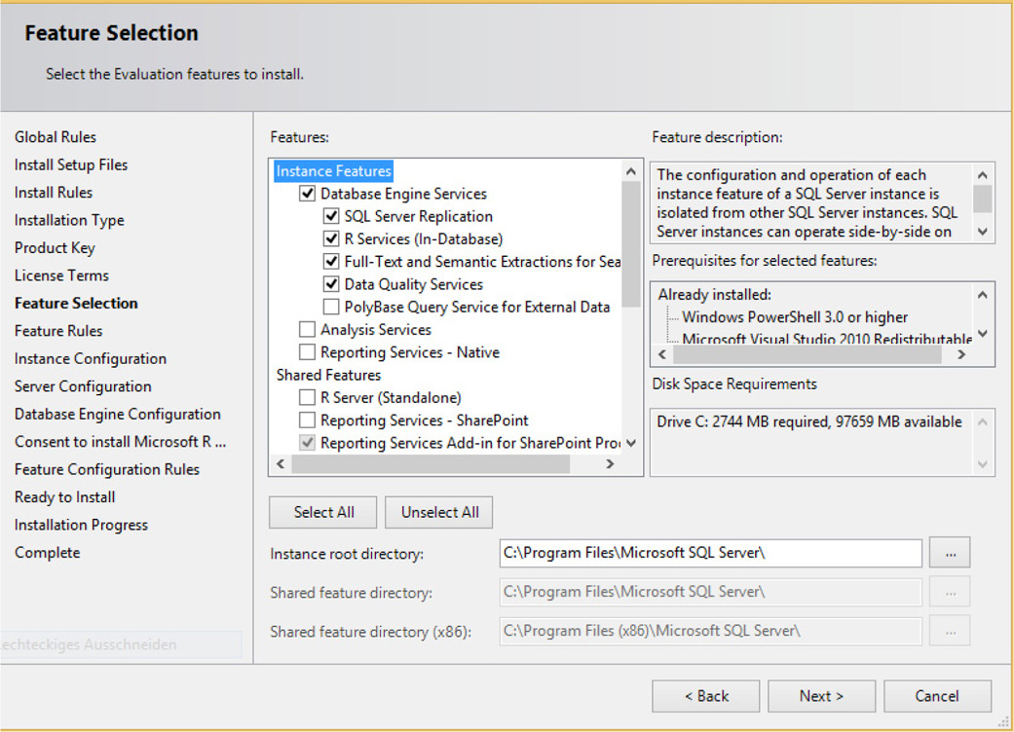The image size is (1014, 732).
Task: Uncheck R Services (In-Database)
Action: pos(331,238)
